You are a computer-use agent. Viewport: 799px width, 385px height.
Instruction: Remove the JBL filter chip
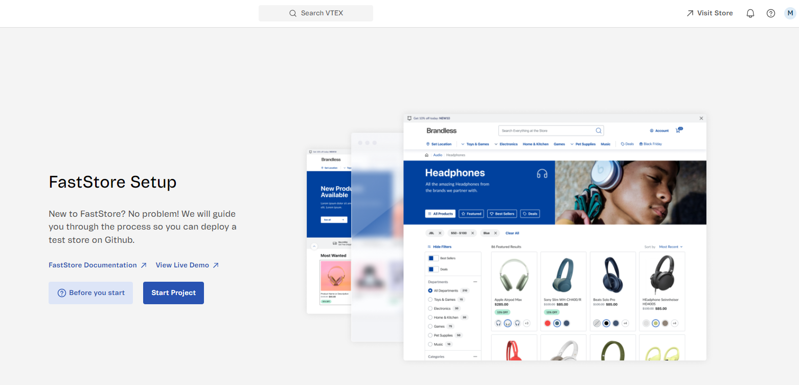point(440,233)
